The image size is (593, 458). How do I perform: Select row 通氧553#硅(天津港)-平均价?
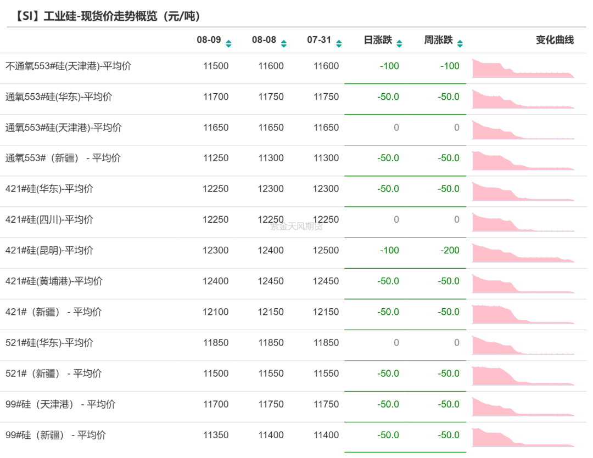293,130
